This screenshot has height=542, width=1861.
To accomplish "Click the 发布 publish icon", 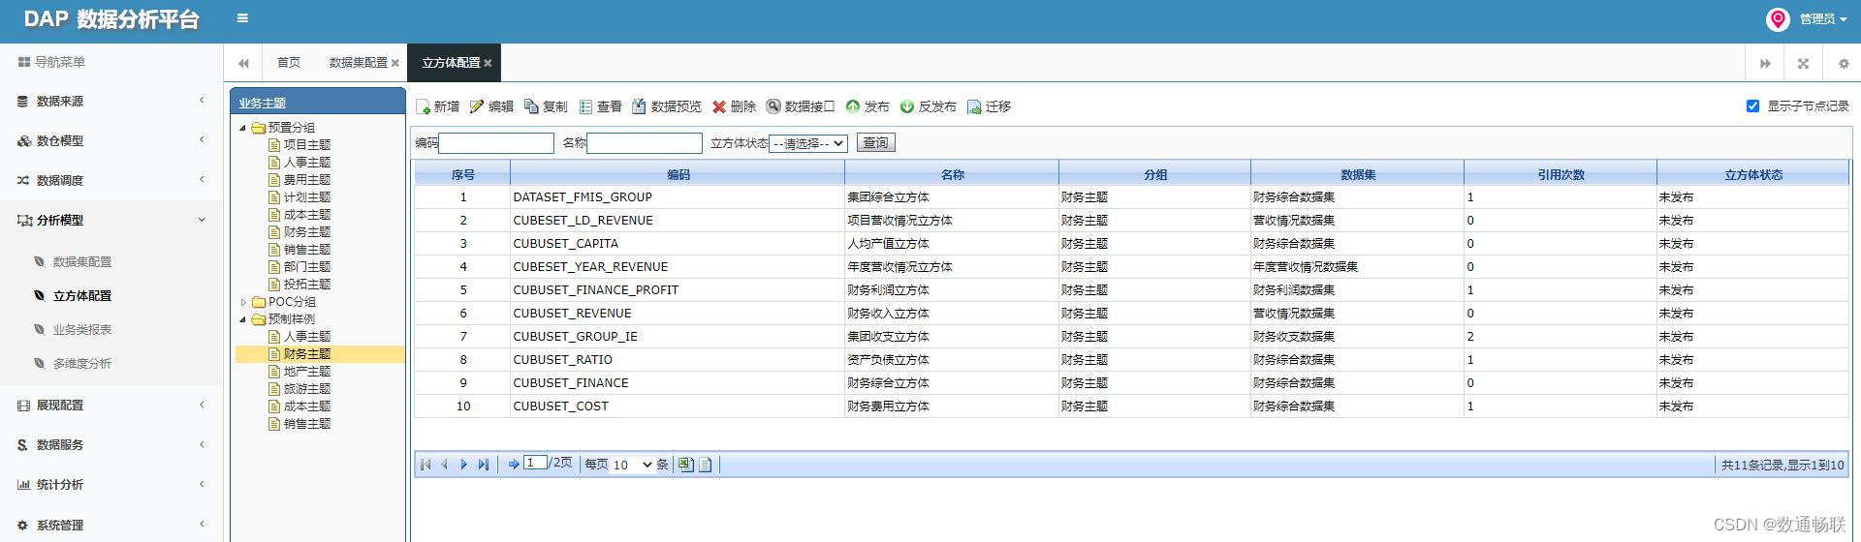I will coord(853,106).
